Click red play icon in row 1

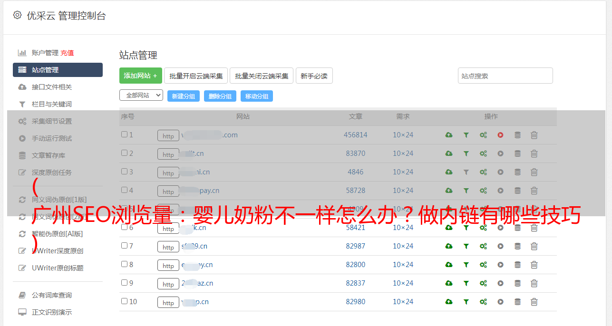(x=500, y=135)
